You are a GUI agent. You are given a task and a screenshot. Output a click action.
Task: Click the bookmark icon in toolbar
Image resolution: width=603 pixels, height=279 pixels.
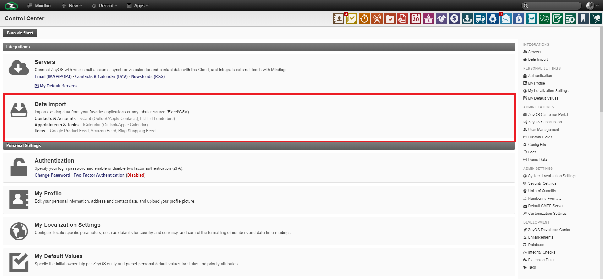click(583, 19)
